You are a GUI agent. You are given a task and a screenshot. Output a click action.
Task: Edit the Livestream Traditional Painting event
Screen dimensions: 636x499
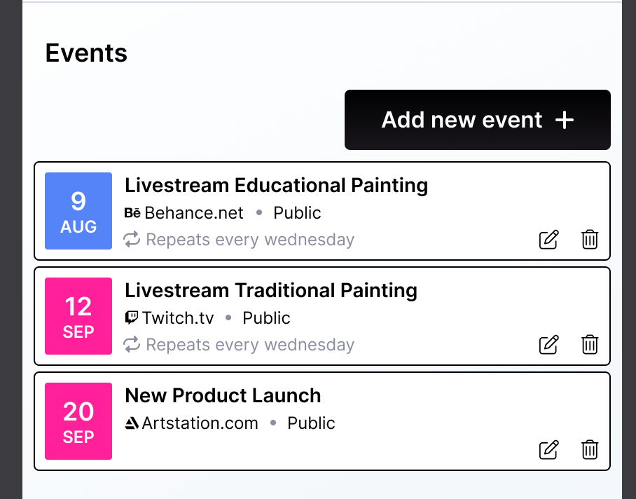click(549, 345)
